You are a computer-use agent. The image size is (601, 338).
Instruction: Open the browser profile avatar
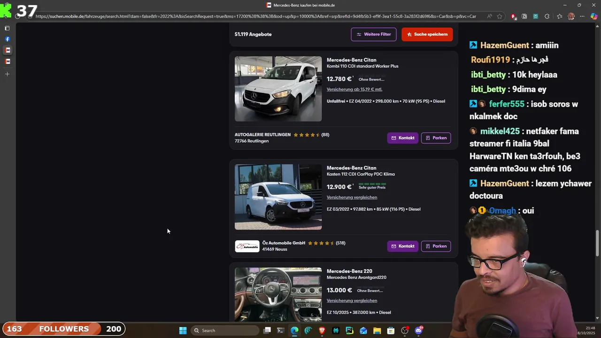(x=571, y=16)
